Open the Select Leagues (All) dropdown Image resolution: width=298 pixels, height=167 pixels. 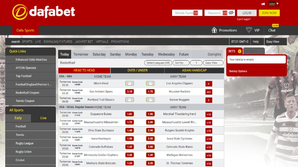coord(158,63)
